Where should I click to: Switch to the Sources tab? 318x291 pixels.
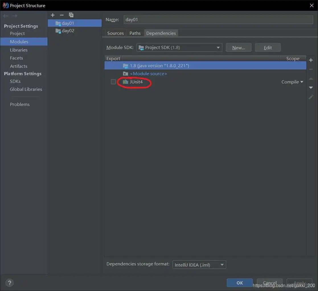point(115,33)
